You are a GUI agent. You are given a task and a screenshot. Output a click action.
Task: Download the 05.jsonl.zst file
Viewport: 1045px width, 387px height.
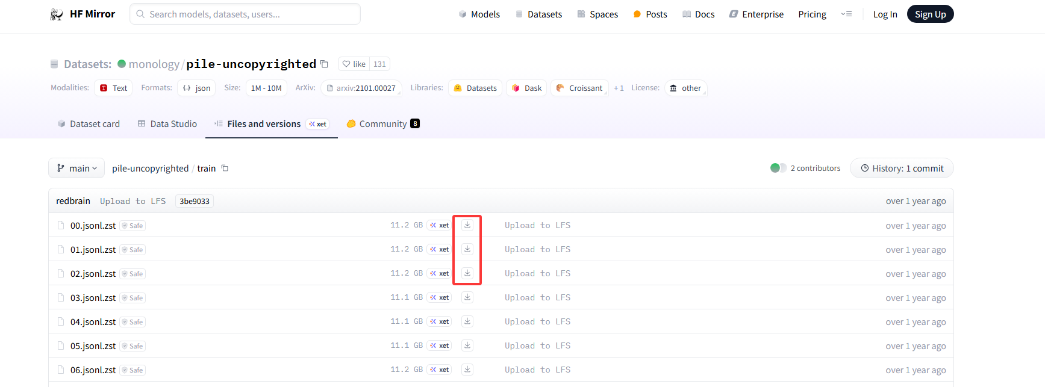pos(467,345)
